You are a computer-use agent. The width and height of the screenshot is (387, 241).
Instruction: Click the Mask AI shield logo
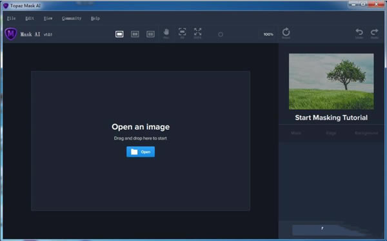tap(11, 34)
